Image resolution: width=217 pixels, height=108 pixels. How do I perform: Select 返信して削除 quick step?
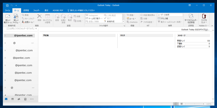[x=92, y=21]
